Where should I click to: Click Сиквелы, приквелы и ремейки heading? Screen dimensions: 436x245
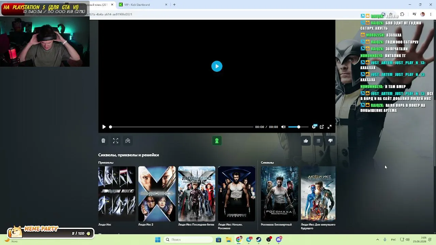tap(129, 155)
